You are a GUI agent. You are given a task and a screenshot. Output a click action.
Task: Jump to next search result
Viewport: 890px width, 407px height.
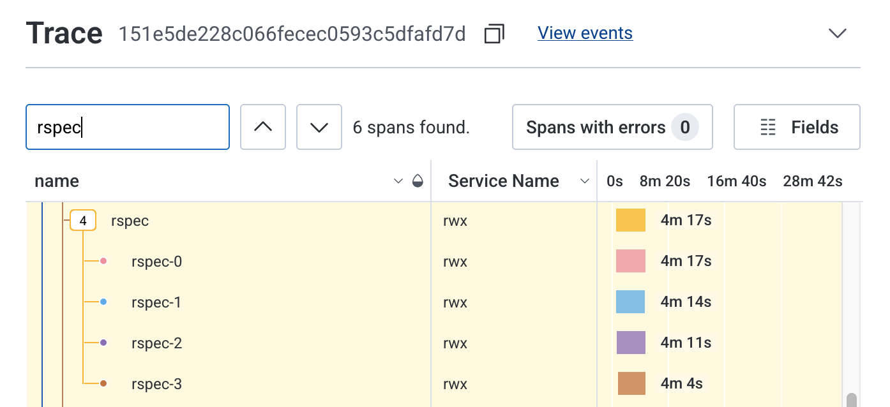(319, 127)
